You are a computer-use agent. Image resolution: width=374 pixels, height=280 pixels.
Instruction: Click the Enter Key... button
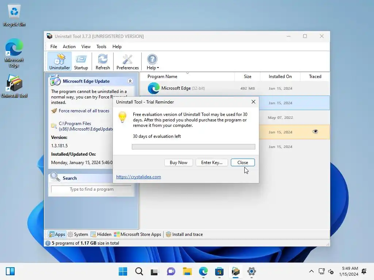coord(211,162)
